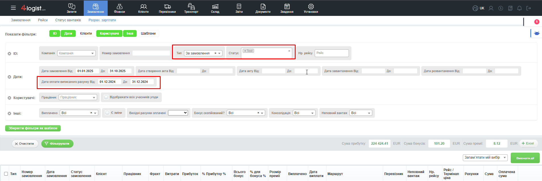Screen dimensions: 542x181
Task: Tick the Є зміни checkbox
Action: tap(107, 113)
